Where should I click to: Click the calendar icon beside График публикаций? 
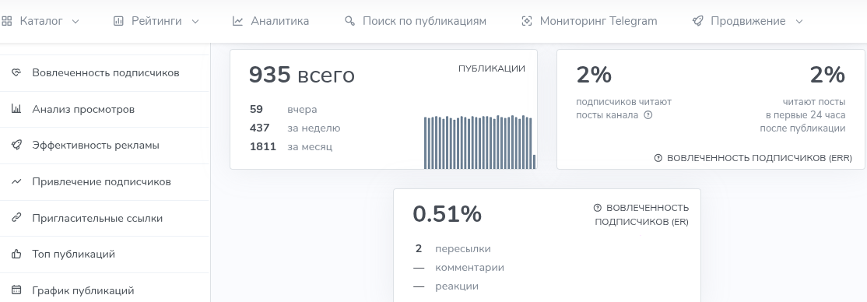coord(16,290)
